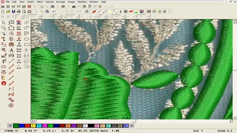
Task: Click the Col 1 status bar entry
Action: coord(198,131)
